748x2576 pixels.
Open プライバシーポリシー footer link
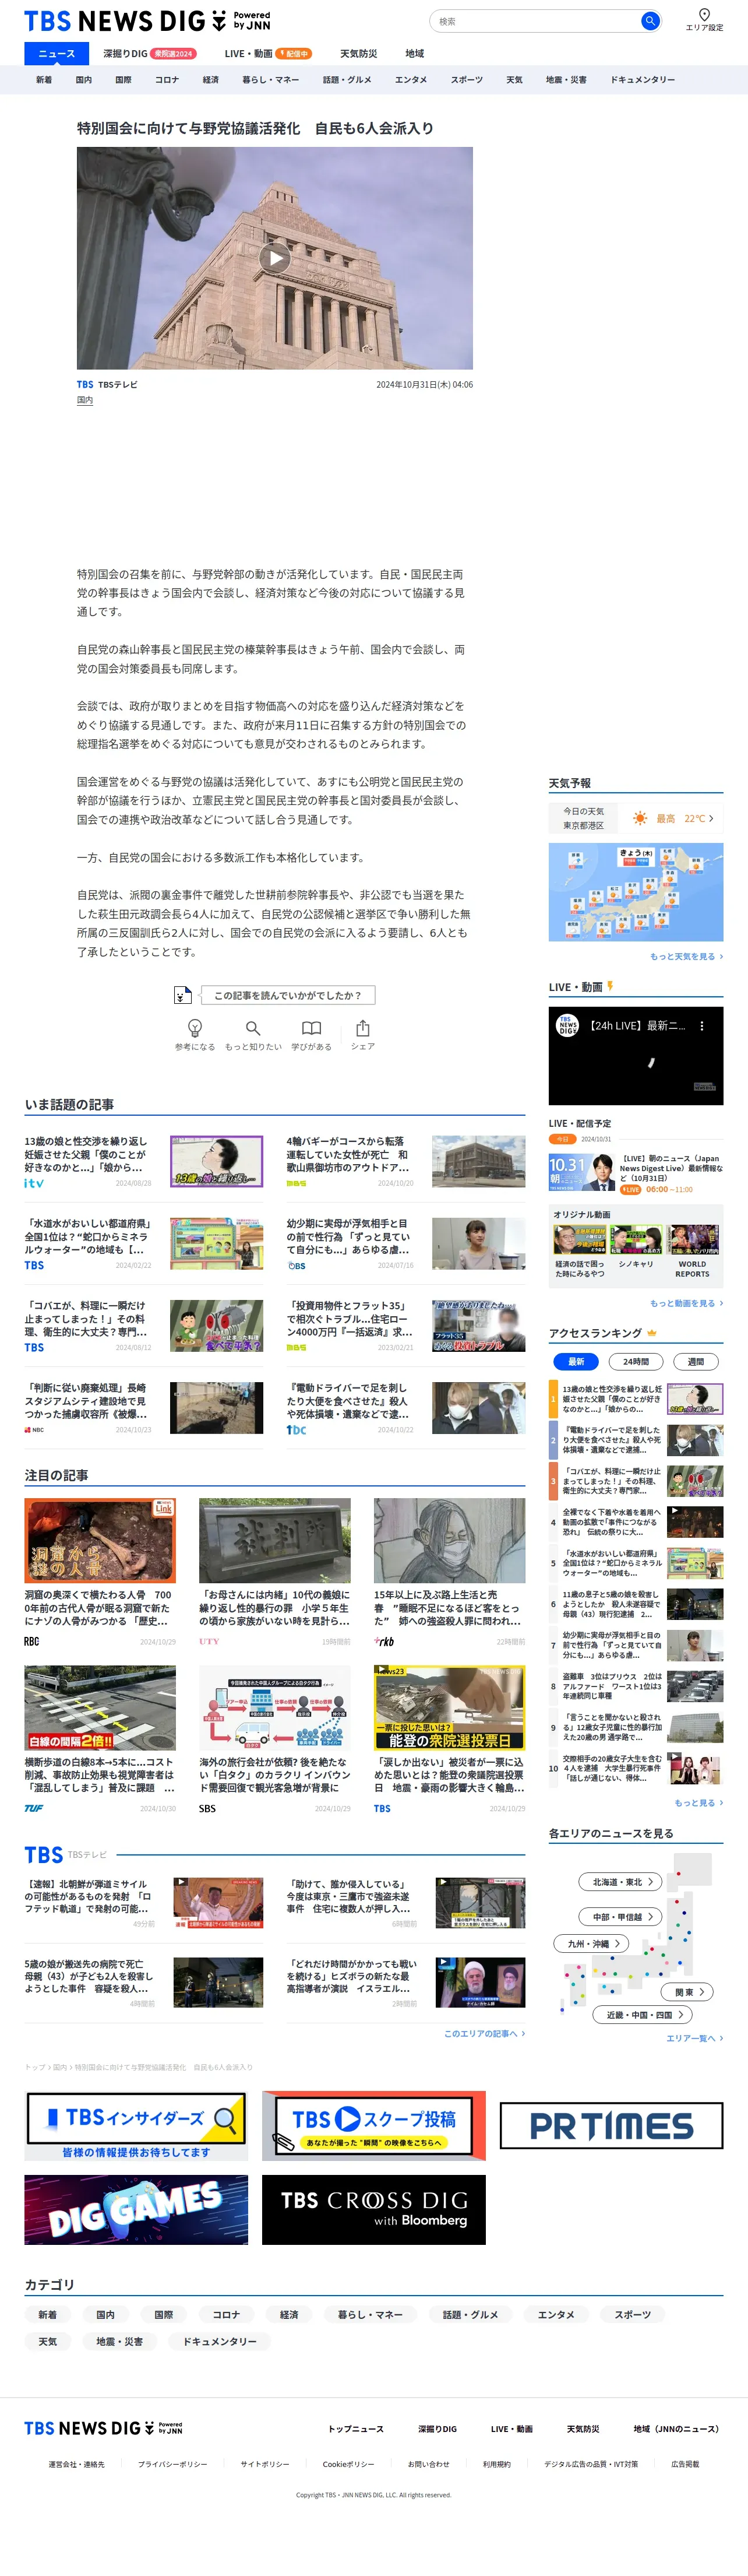click(x=173, y=2464)
